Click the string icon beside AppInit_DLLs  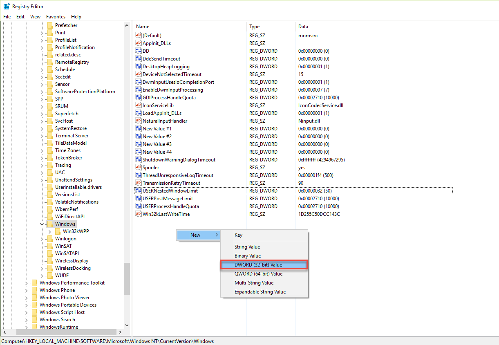pyautogui.click(x=139, y=43)
